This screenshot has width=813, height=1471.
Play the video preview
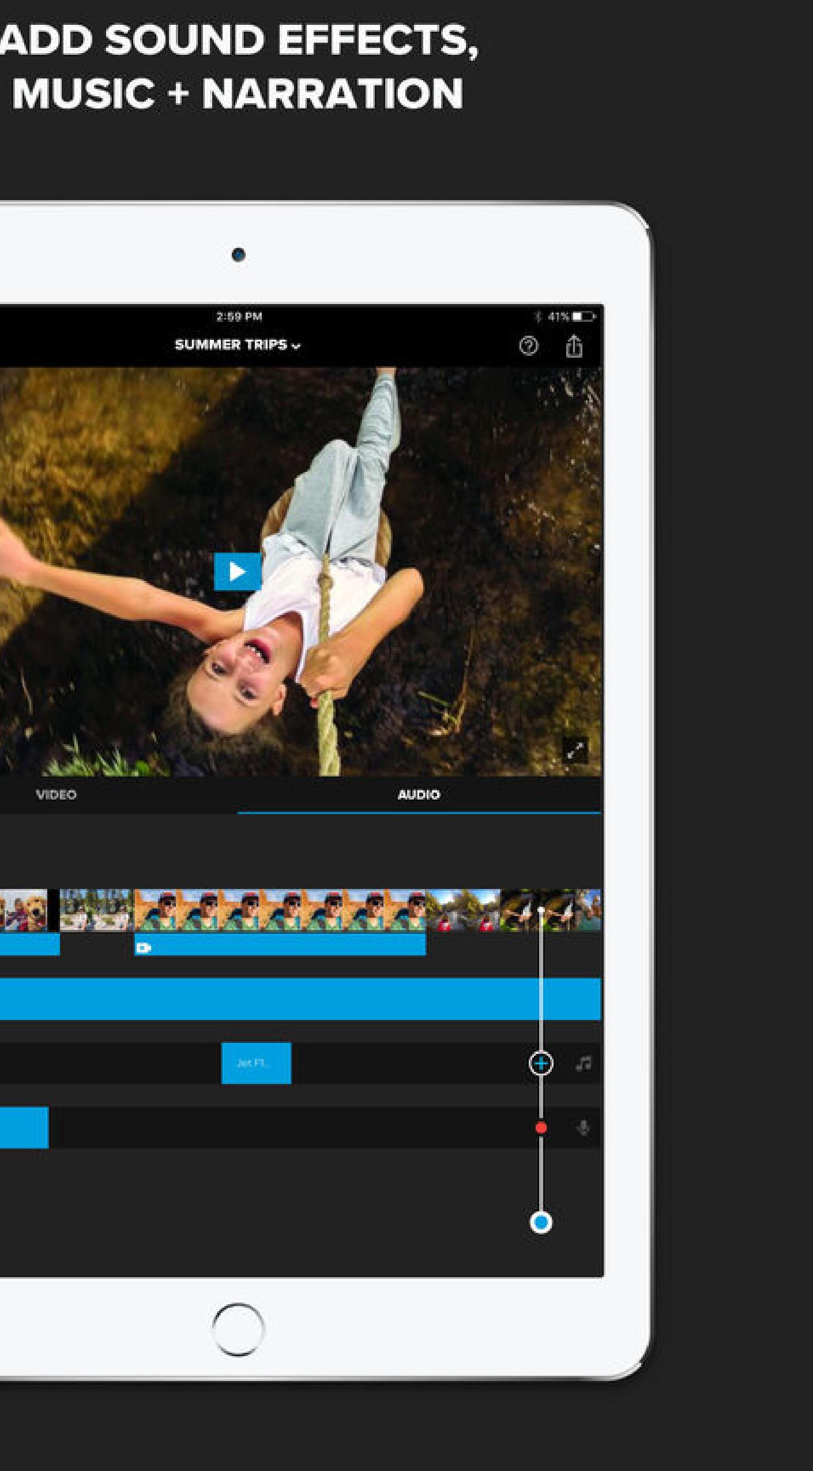tap(238, 571)
